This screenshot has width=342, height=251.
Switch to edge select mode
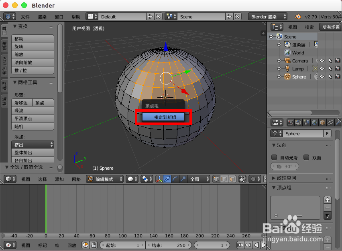(x=224, y=179)
